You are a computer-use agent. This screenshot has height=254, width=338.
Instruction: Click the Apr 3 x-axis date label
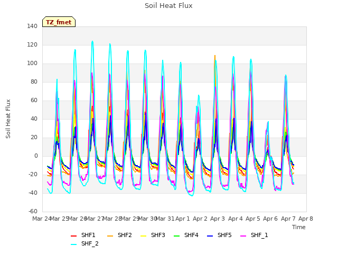pos(218,219)
